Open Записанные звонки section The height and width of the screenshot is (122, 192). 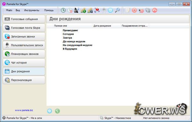pyautogui.click(x=24, y=36)
